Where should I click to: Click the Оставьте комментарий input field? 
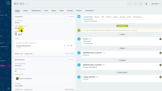122,21
